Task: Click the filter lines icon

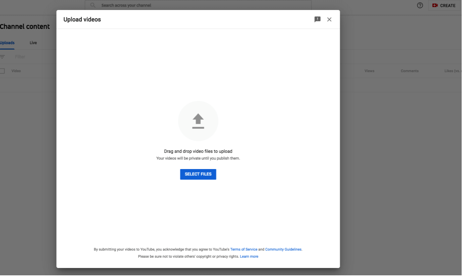Action: [2, 57]
